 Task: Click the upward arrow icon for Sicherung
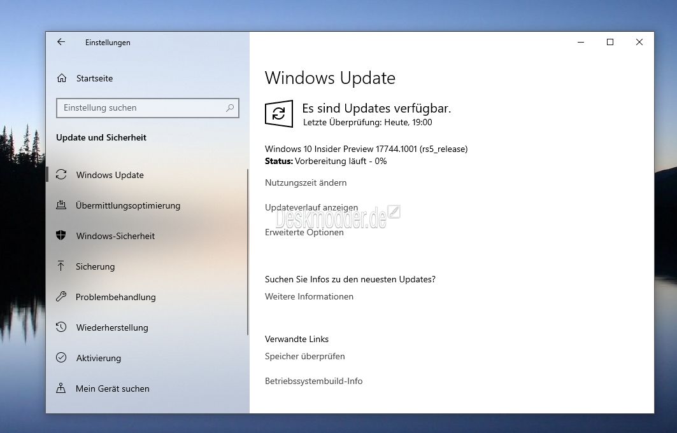61,266
